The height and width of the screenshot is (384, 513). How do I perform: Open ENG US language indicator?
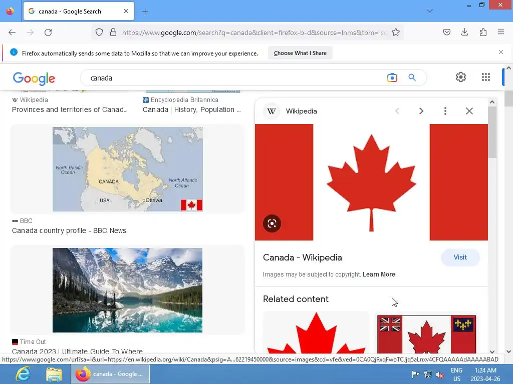(x=457, y=374)
